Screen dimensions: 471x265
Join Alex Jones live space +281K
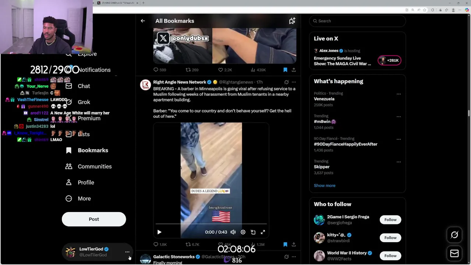(x=389, y=60)
